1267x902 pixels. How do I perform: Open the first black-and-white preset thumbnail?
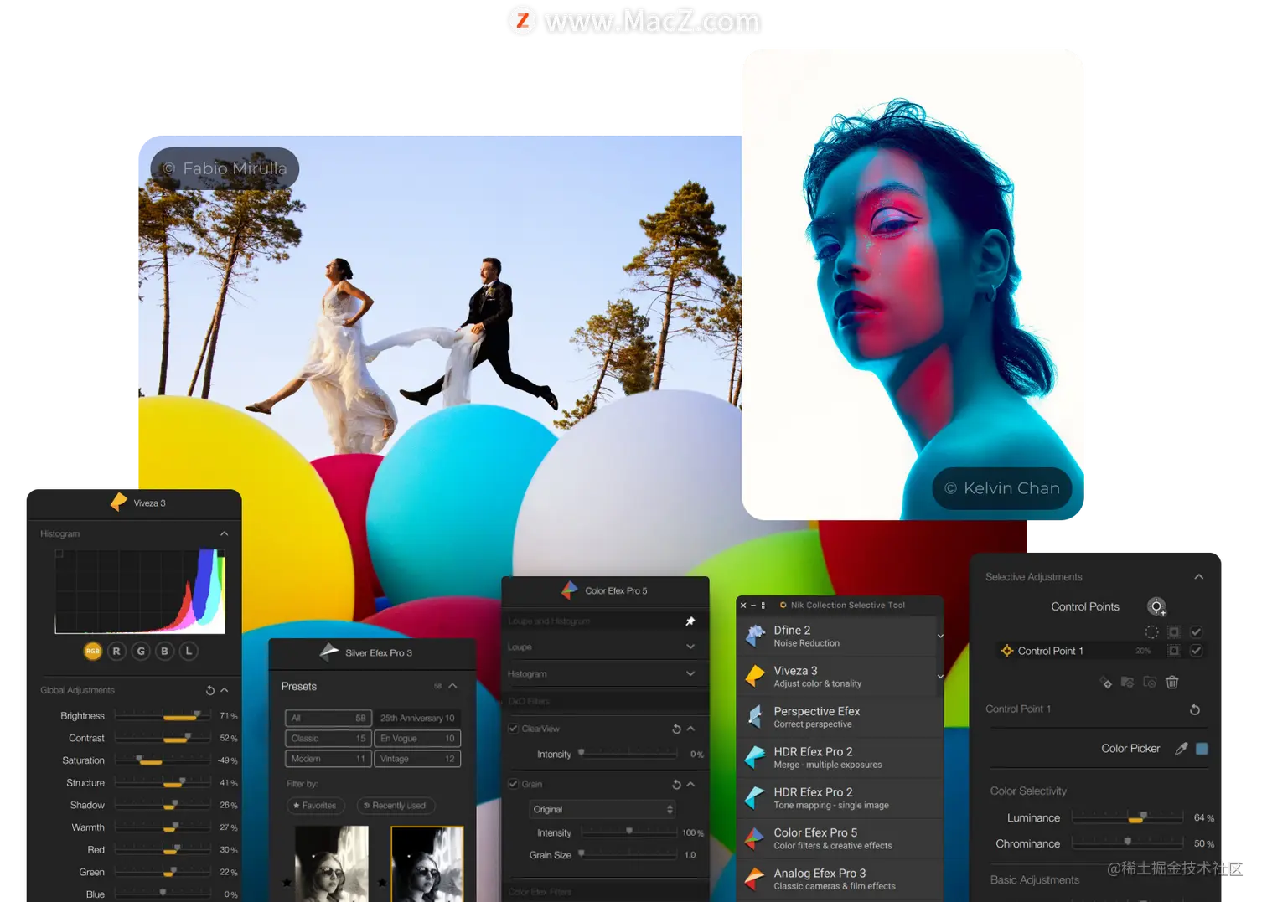click(332, 863)
